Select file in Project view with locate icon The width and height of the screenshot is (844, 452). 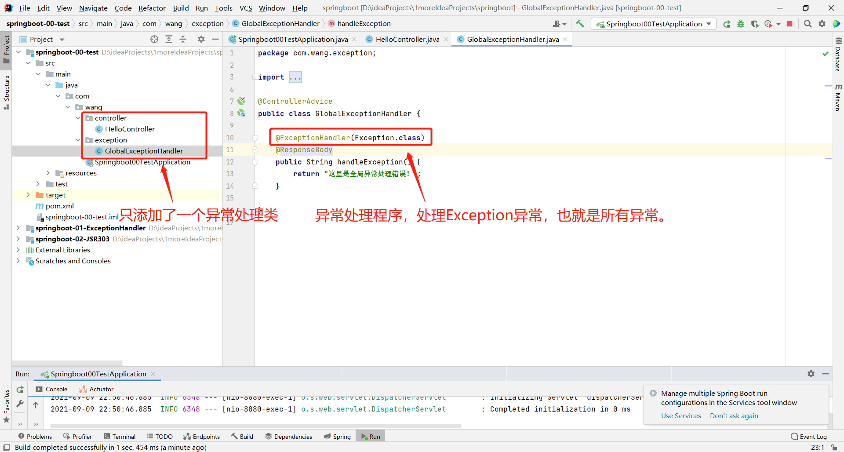[x=154, y=39]
